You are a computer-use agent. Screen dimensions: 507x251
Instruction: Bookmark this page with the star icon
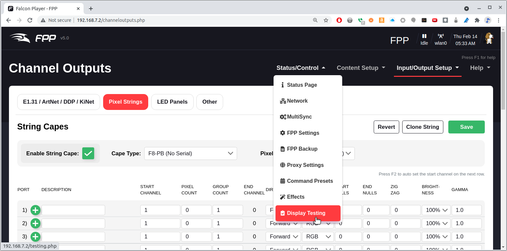[x=326, y=20]
